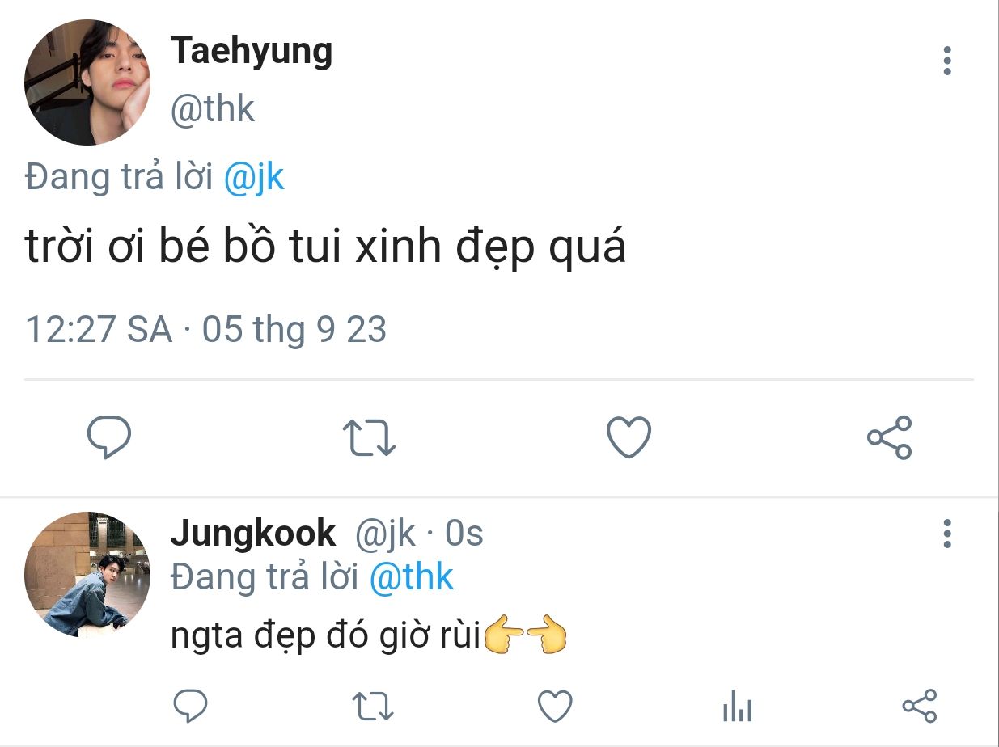
Task: Open three-dot menu on Taehyung's tweet
Action: coord(947,61)
